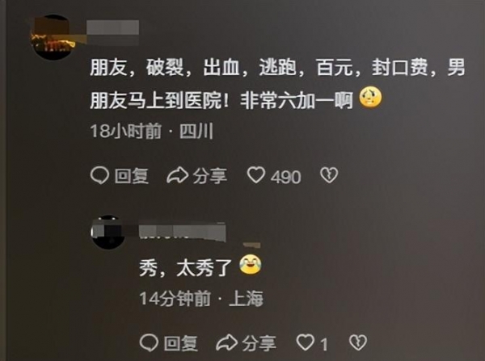485x361 pixels.
Task: Like the comment with 490 likes
Action: pos(256,175)
